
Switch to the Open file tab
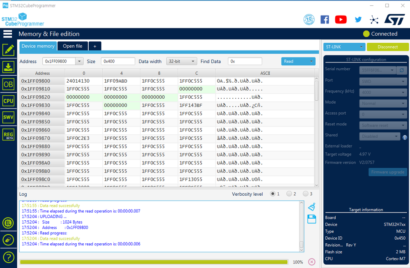point(73,46)
